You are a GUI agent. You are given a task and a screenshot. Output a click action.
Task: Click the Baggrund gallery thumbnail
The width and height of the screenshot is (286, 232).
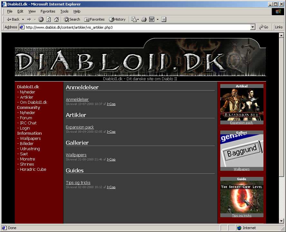(242, 151)
